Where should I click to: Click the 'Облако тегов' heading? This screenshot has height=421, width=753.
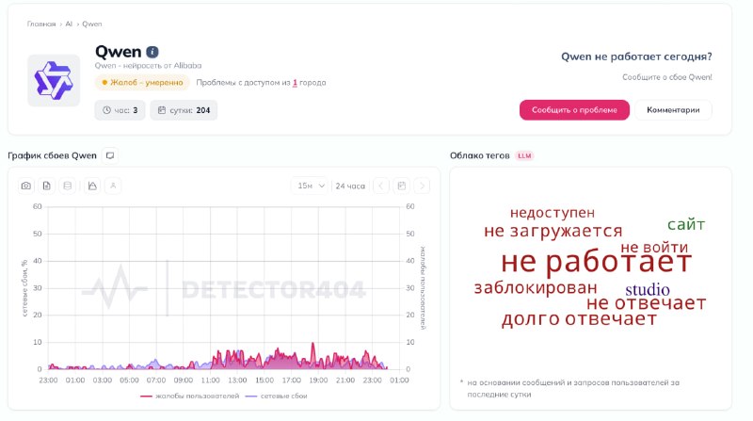[480, 155]
